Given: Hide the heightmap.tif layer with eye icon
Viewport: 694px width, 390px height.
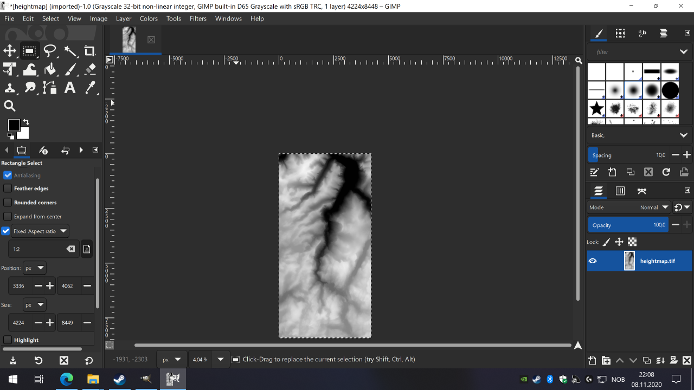Looking at the screenshot, I should coord(593,261).
